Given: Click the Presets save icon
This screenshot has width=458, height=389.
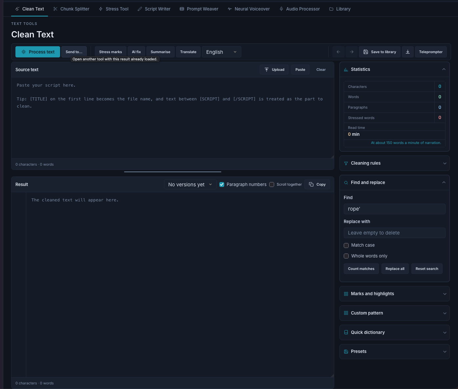Looking at the screenshot, I should point(346,352).
